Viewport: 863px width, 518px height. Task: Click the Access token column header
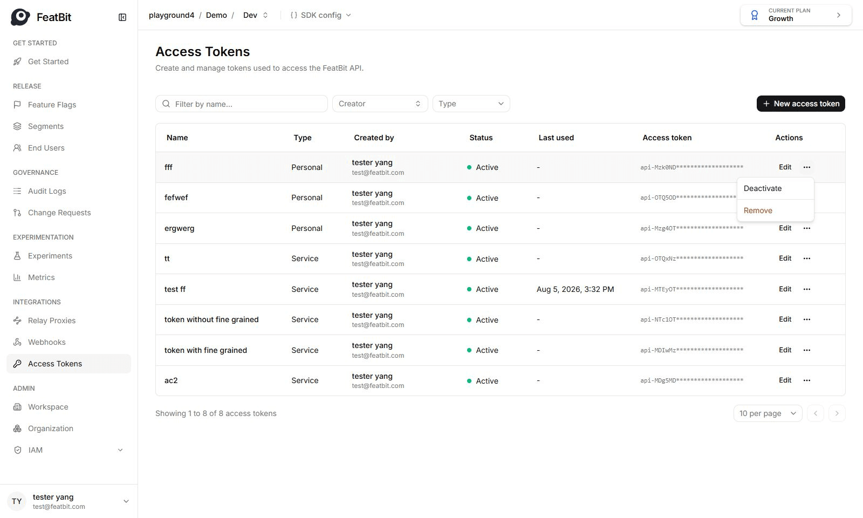point(667,138)
